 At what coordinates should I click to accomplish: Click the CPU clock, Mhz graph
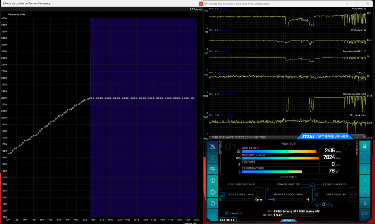click(x=287, y=126)
